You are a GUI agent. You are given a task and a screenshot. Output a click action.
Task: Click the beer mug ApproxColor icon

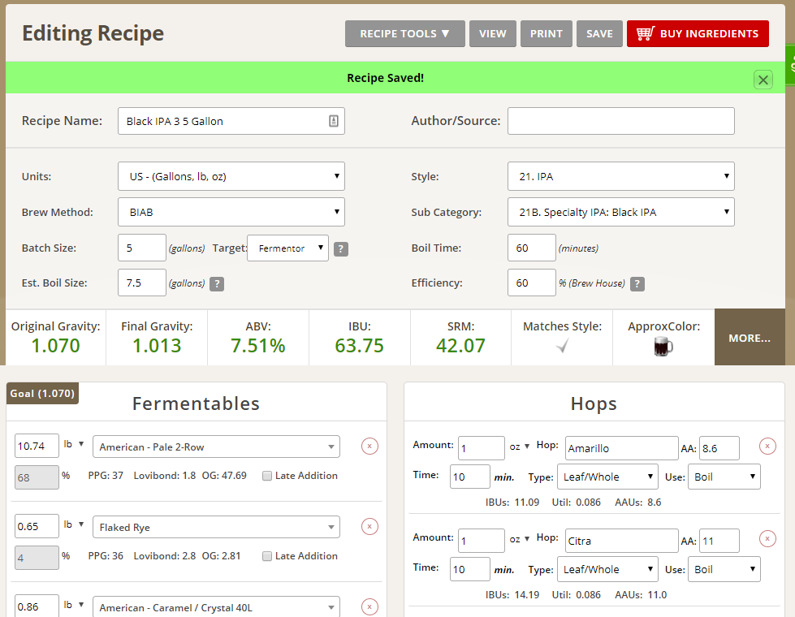[663, 347]
